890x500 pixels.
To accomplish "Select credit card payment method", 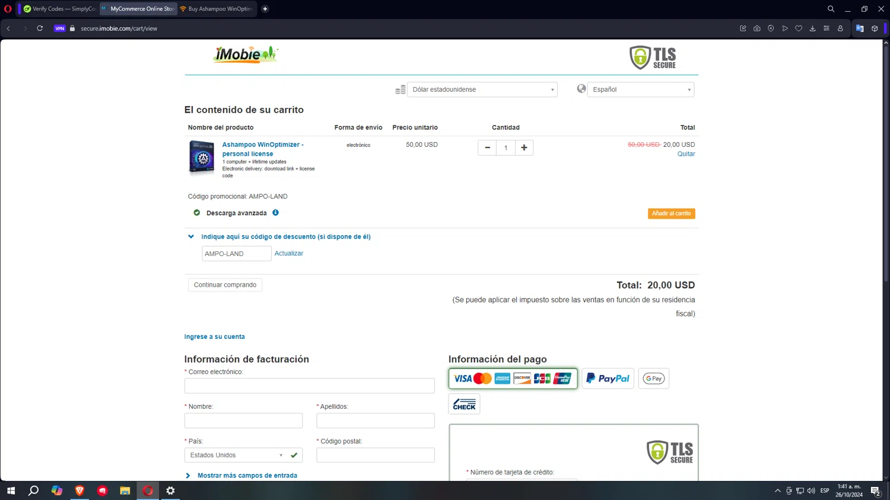I will (513, 379).
